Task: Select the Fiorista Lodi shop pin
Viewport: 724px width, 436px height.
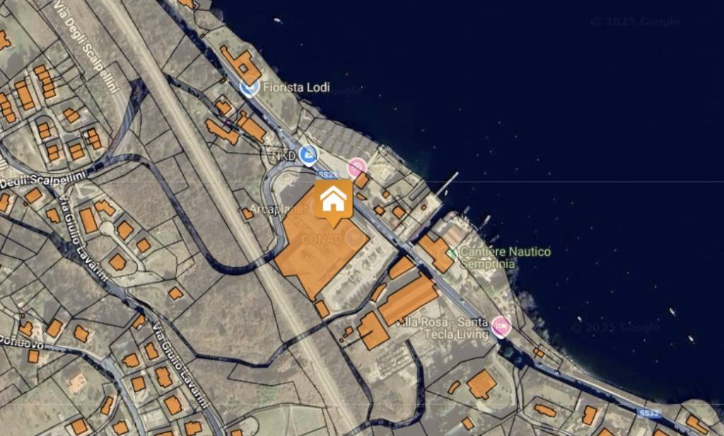Action: pos(250,87)
